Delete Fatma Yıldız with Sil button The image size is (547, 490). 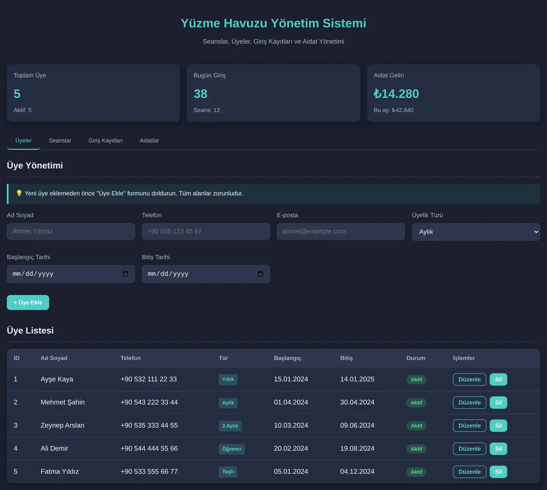498,472
